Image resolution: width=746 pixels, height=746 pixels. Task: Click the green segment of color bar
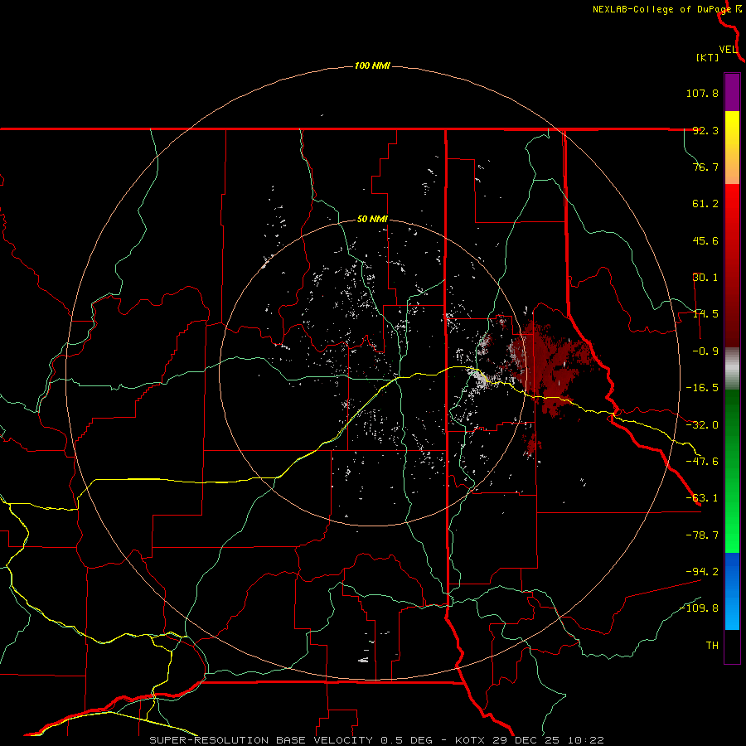(732, 471)
